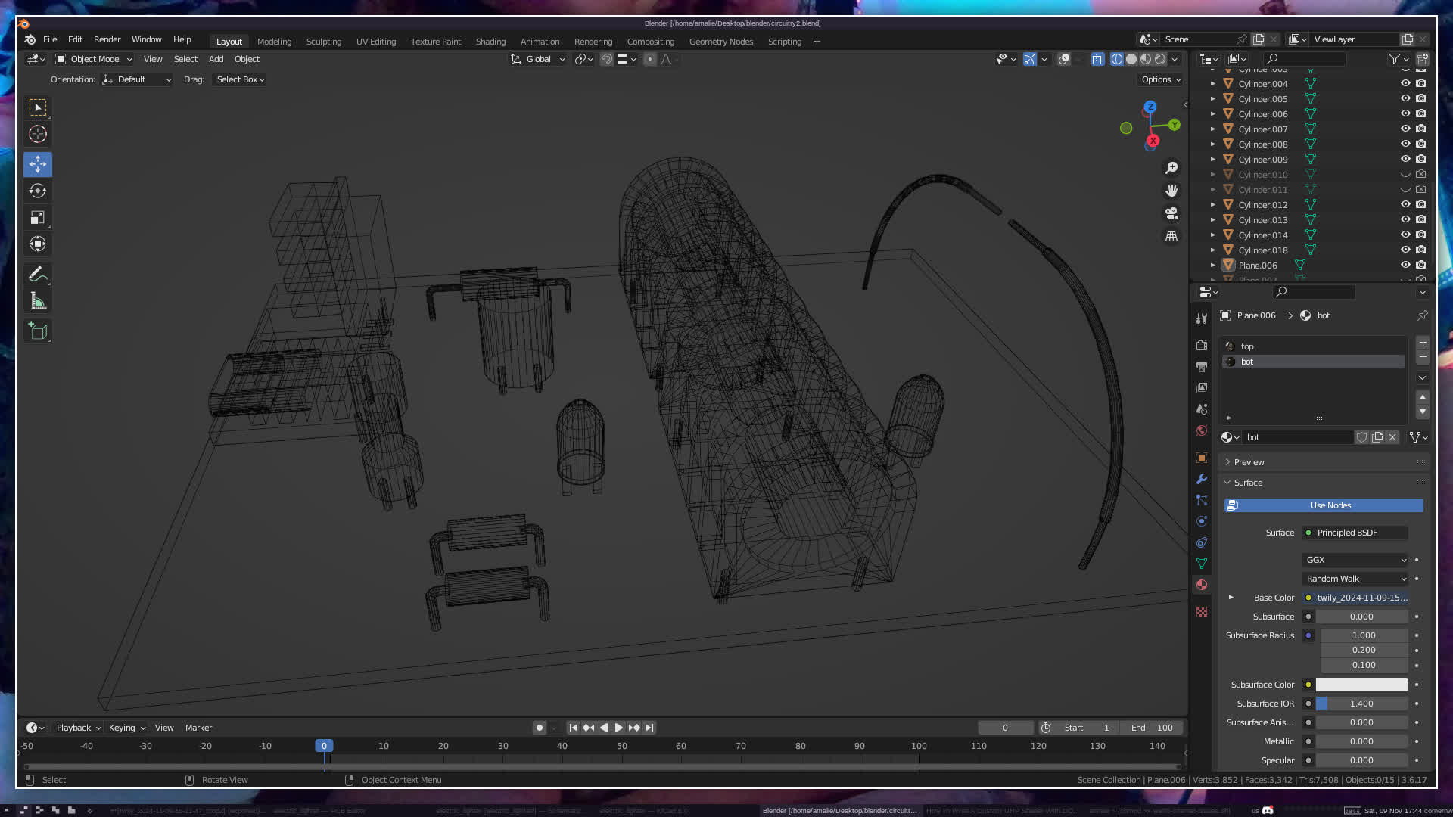Select the Scale tool
This screenshot has height=817, width=1453.
click(x=38, y=218)
